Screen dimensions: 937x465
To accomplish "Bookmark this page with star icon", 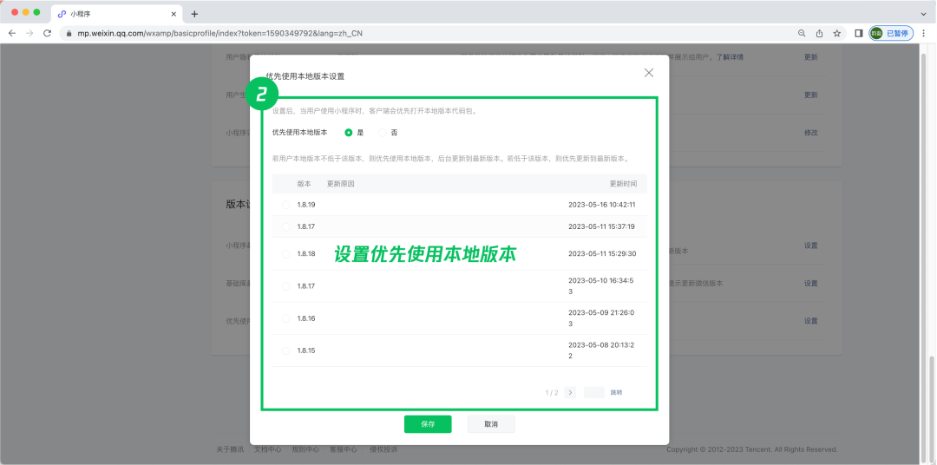I will coord(837,34).
